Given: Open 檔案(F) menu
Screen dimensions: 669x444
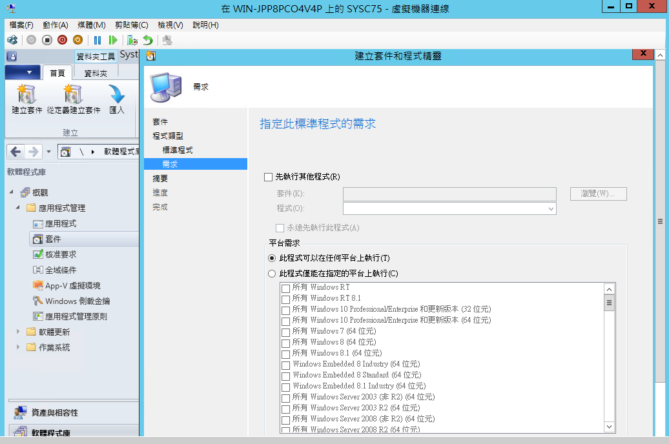Looking at the screenshot, I should tap(21, 25).
